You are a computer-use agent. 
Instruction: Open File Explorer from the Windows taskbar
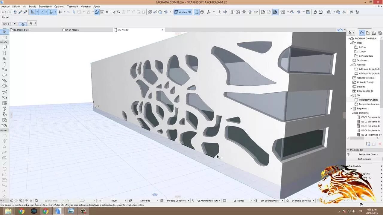(x=8, y=211)
